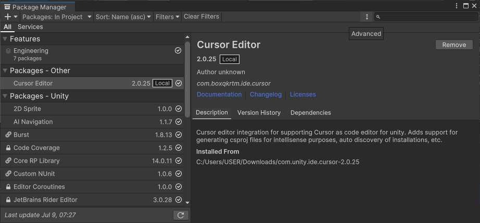Viewport: 480px width, 223px height.
Task: Open Sort: Name (asc) dropdown
Action: 123,17
